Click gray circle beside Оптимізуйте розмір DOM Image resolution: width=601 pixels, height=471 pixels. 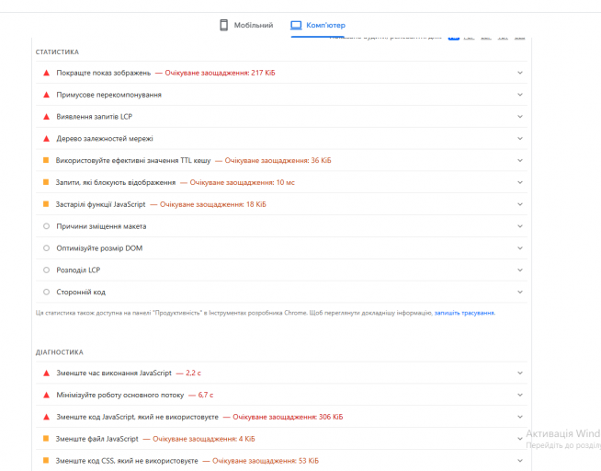46,247
